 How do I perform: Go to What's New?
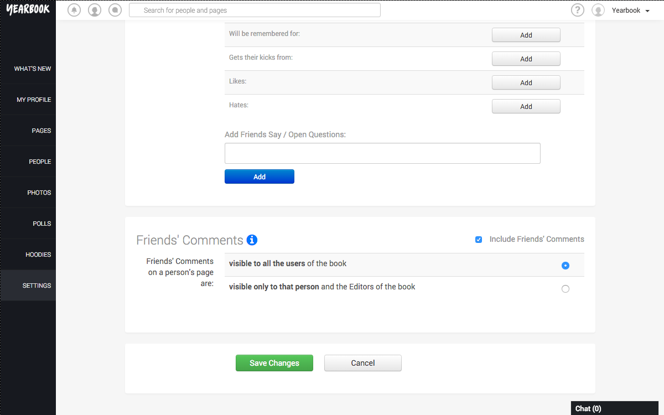point(28,69)
